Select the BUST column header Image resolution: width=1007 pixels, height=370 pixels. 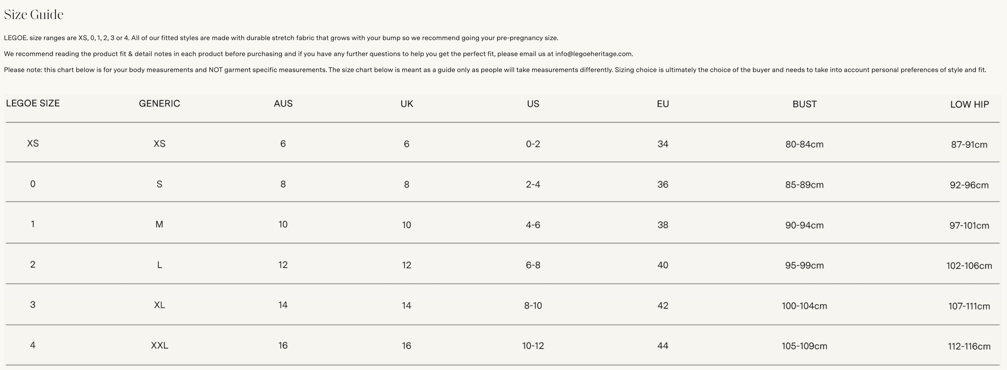point(804,104)
